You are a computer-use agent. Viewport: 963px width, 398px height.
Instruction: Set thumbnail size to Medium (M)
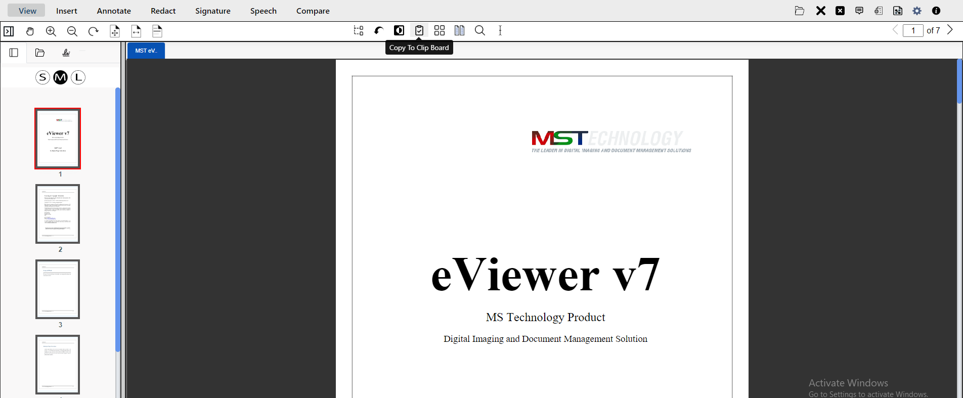click(60, 77)
